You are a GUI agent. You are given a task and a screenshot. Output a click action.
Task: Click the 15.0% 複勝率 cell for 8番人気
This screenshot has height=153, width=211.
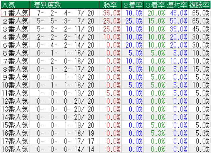201,69
